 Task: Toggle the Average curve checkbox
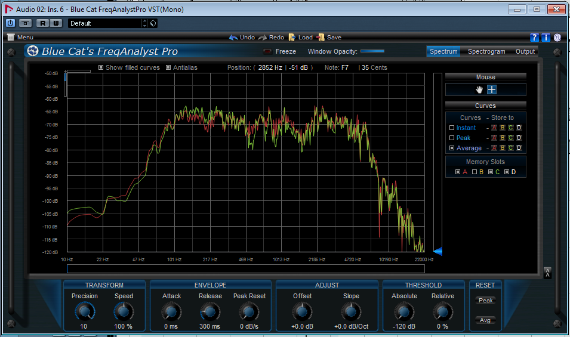tap(452, 148)
